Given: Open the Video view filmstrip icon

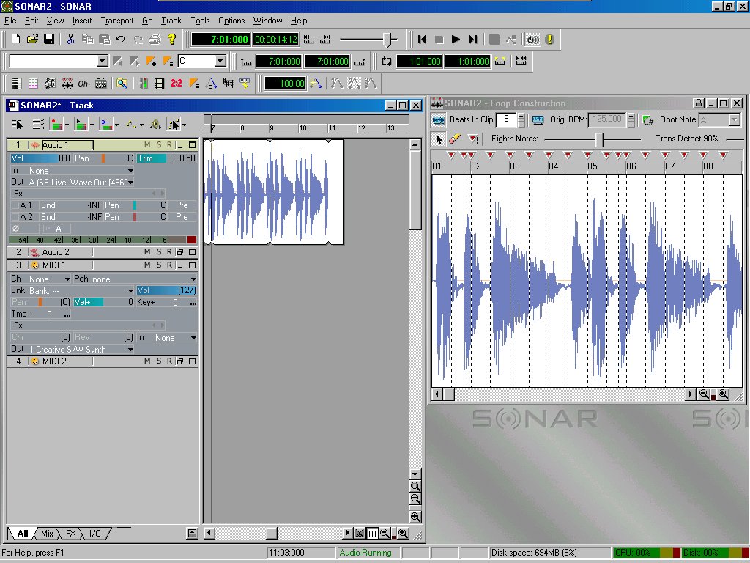Looking at the screenshot, I should pyautogui.click(x=159, y=84).
